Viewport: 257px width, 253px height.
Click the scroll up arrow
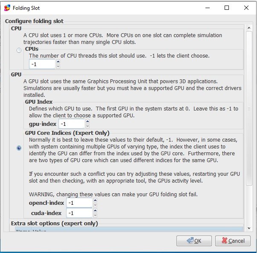tap(249, 28)
